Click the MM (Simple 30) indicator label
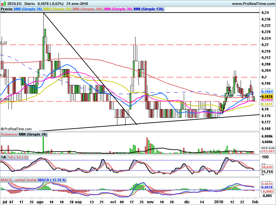 (118, 9)
